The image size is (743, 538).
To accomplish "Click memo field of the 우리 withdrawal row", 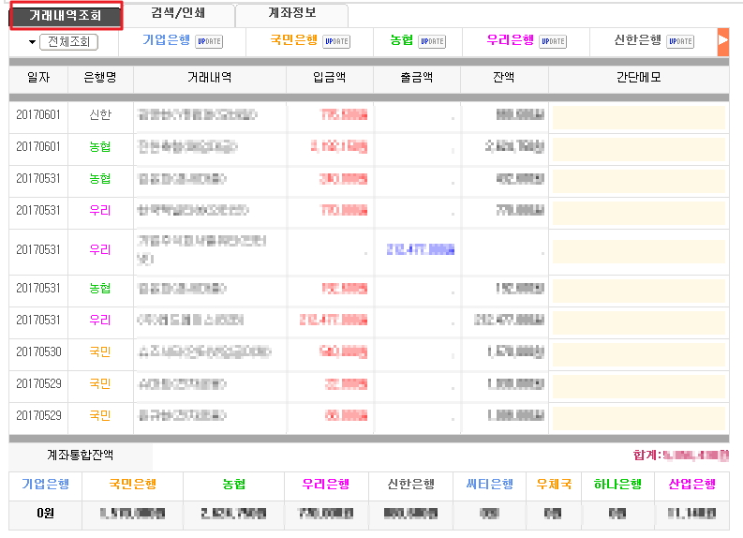I will 639,252.
